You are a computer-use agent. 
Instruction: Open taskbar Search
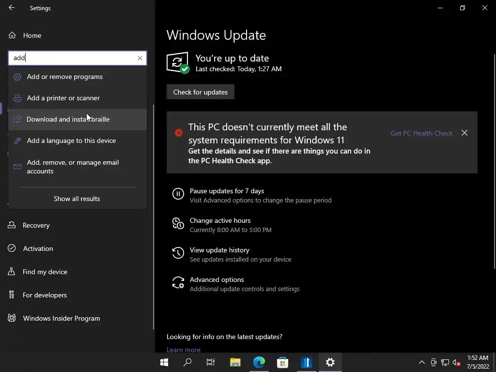click(x=187, y=362)
